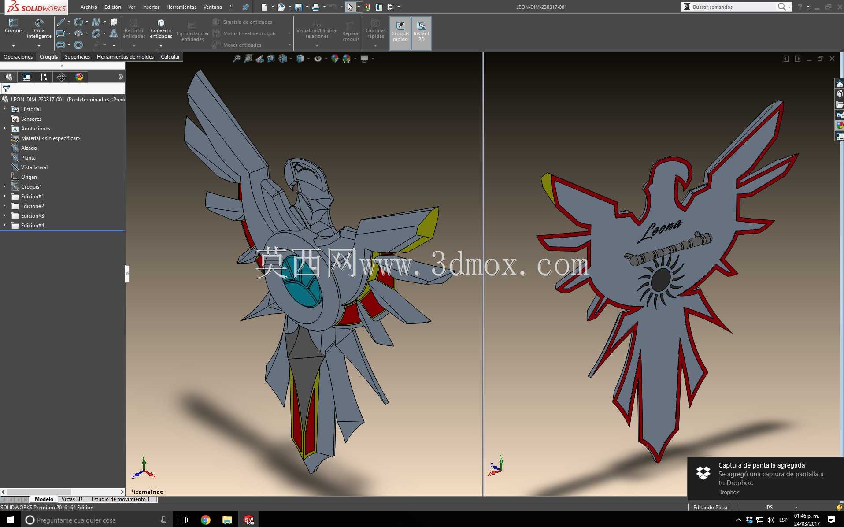Viewport: 844px width, 527px height.
Task: Select the Alzado plane
Action: [x=29, y=148]
